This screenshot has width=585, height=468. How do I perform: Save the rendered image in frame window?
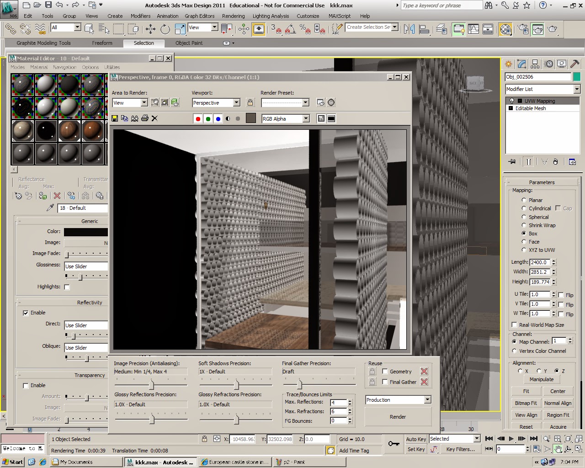(115, 118)
